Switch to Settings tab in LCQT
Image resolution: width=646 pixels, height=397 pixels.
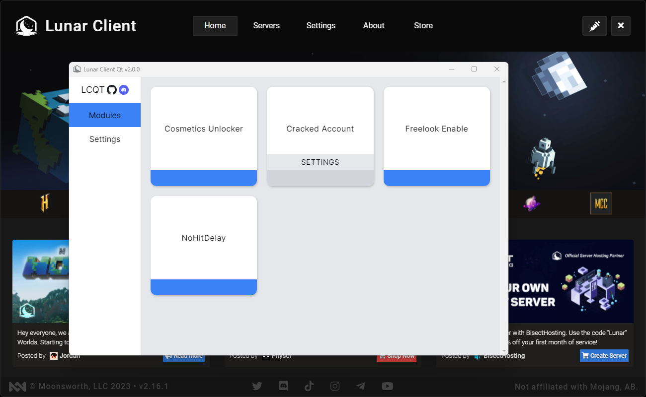105,139
